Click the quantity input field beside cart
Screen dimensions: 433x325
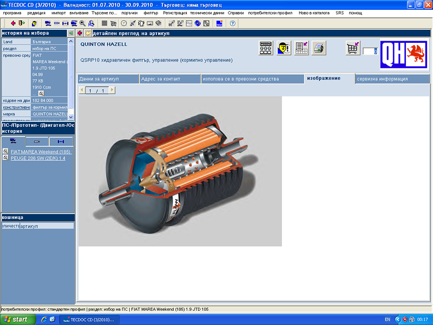(x=370, y=51)
